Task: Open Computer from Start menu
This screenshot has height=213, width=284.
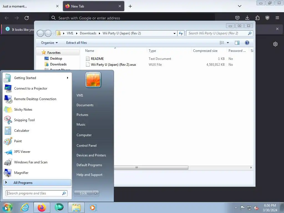Action: click(x=84, y=135)
